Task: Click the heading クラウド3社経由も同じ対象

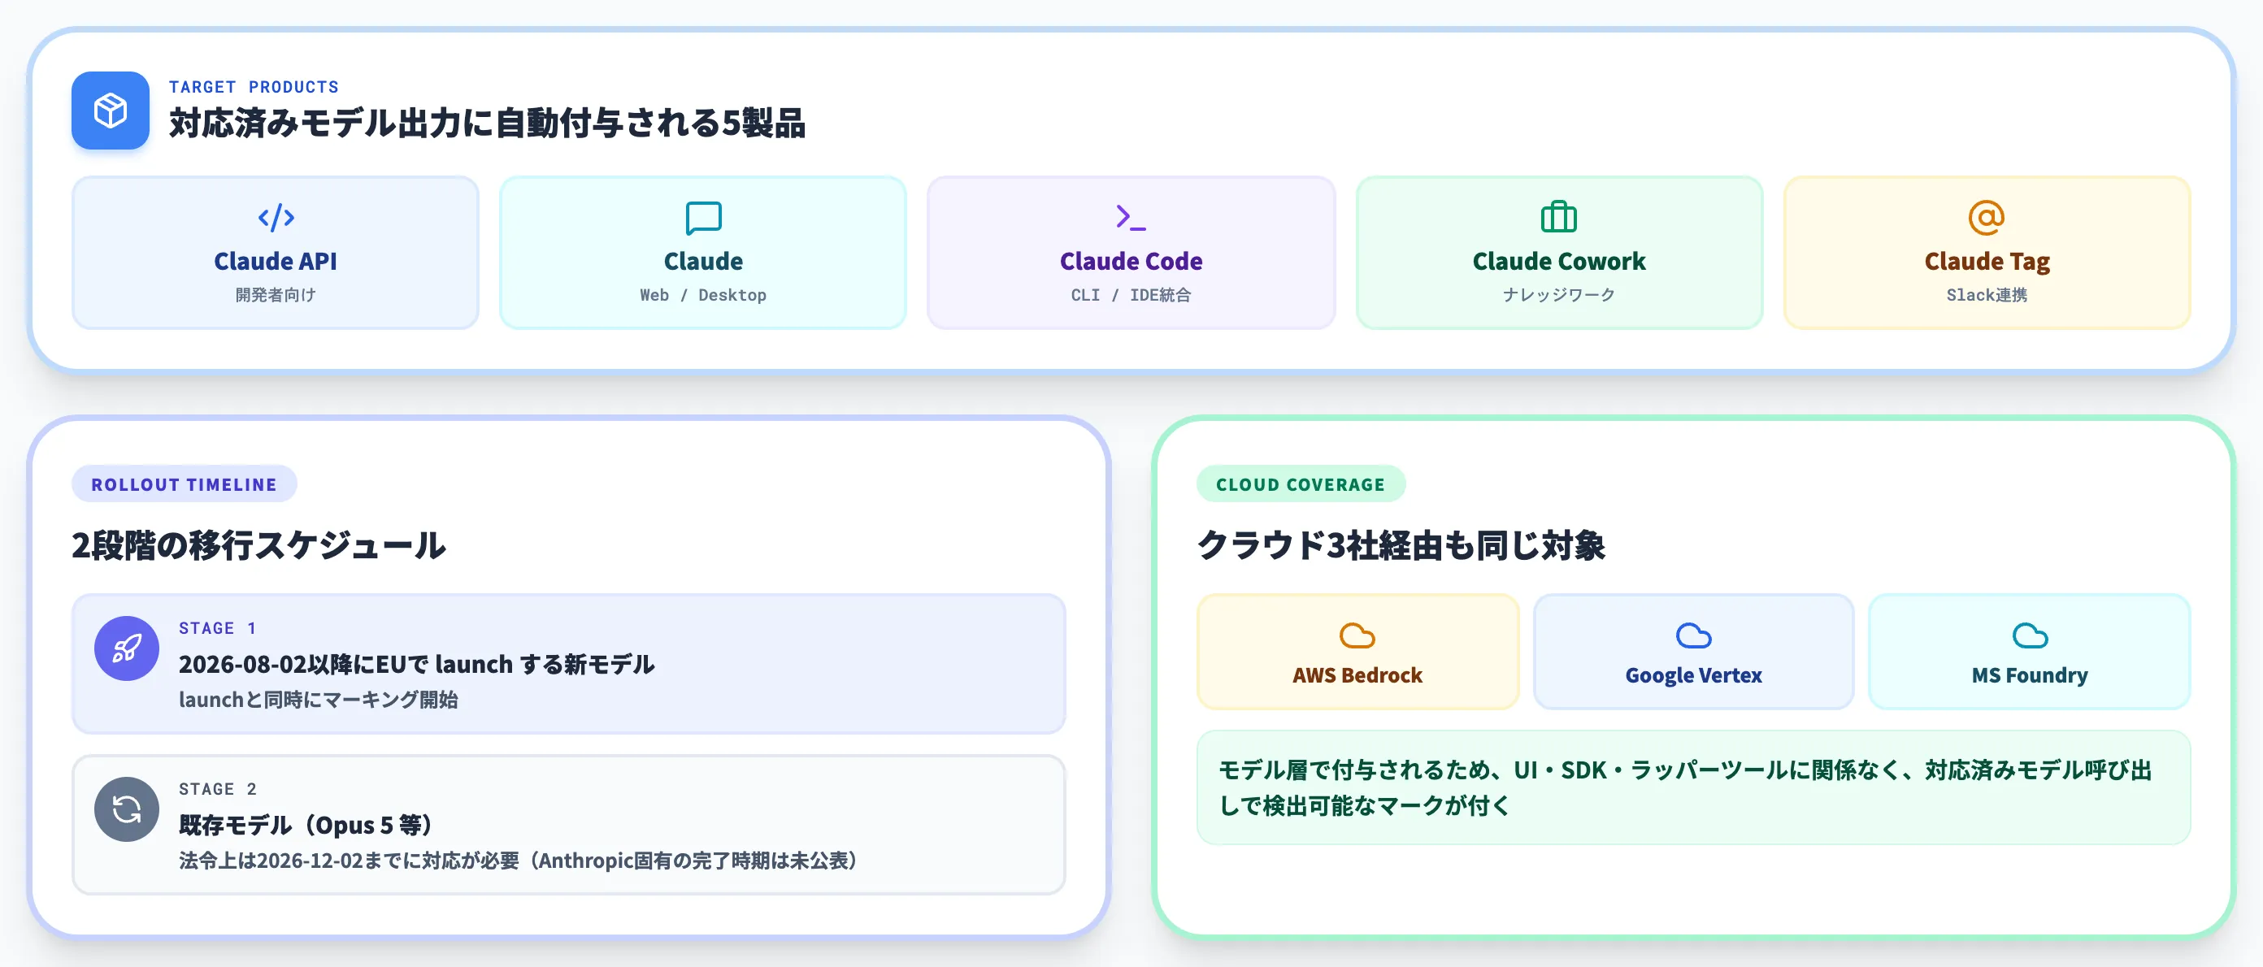Action: [1401, 545]
